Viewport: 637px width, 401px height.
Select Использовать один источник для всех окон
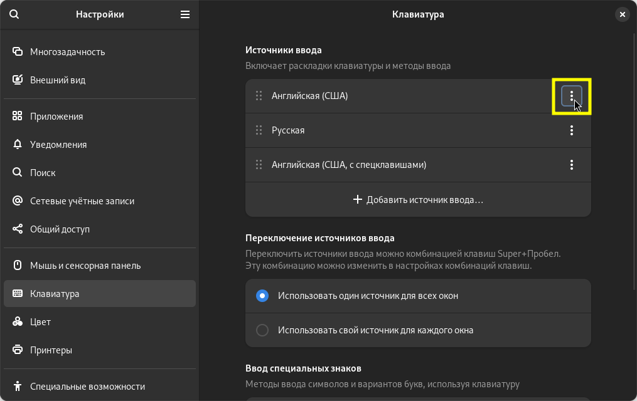(262, 296)
